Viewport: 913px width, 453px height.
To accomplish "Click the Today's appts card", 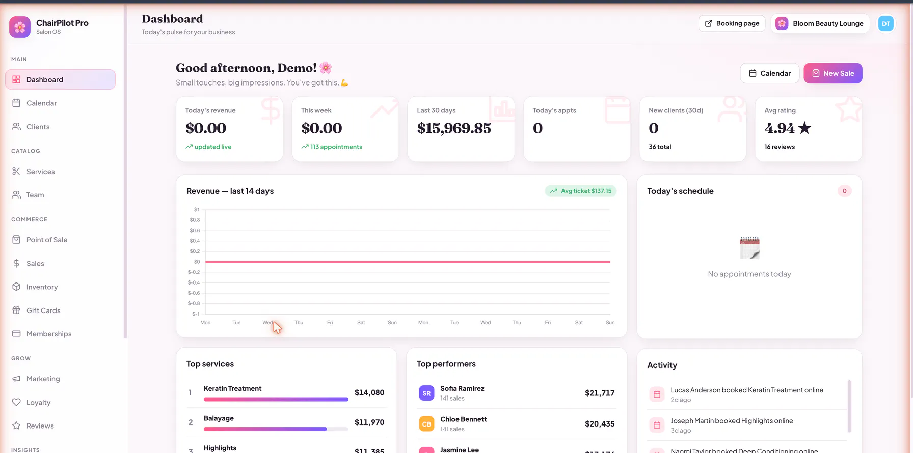I will (577, 129).
